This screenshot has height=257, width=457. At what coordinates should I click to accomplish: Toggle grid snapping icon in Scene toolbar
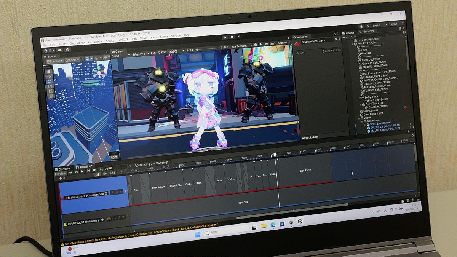click(87, 59)
